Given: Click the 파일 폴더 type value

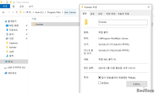Looking at the screenshot, I should (103, 32).
